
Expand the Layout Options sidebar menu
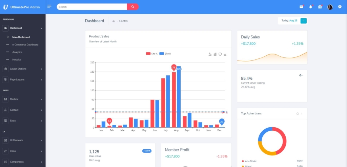click(x=23, y=69)
